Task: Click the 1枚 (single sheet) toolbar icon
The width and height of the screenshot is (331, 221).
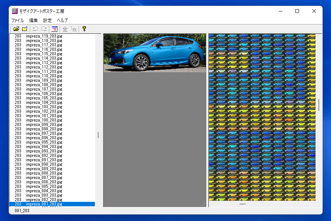Action: (74, 29)
